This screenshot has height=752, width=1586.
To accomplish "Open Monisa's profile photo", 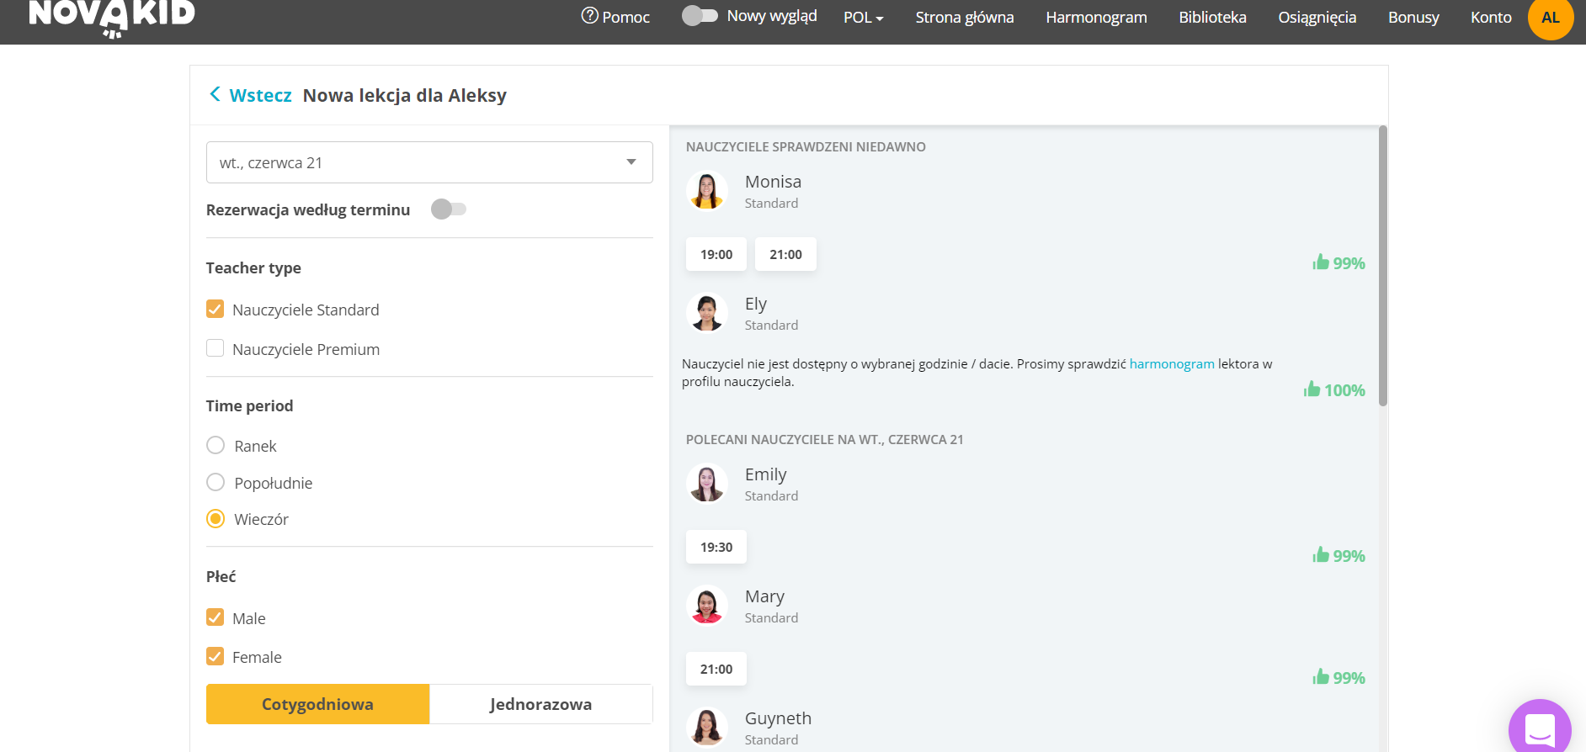I will [x=707, y=191].
